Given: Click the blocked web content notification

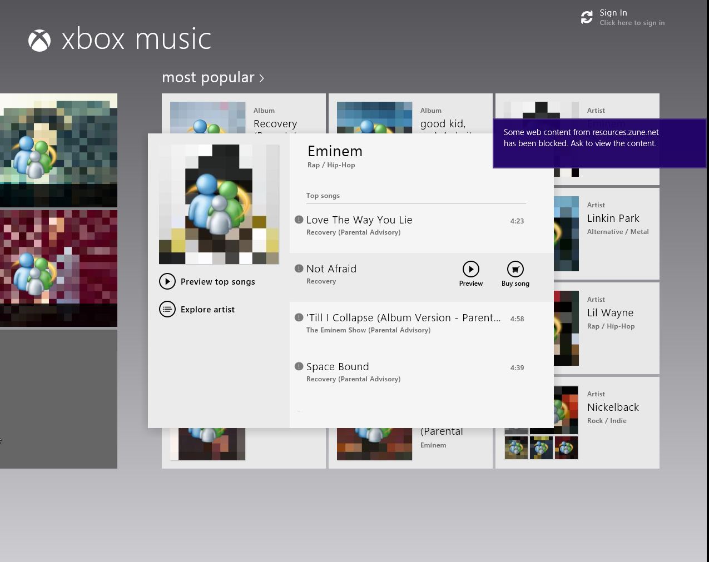Looking at the screenshot, I should [x=599, y=143].
